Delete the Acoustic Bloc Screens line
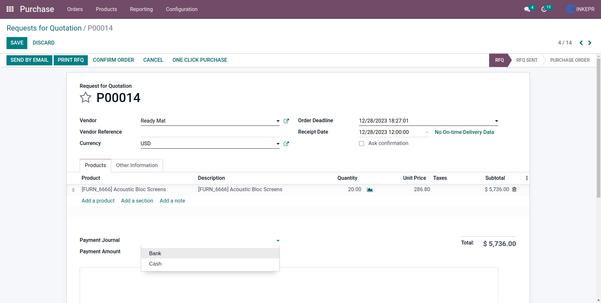This screenshot has height=303, width=601. point(514,189)
